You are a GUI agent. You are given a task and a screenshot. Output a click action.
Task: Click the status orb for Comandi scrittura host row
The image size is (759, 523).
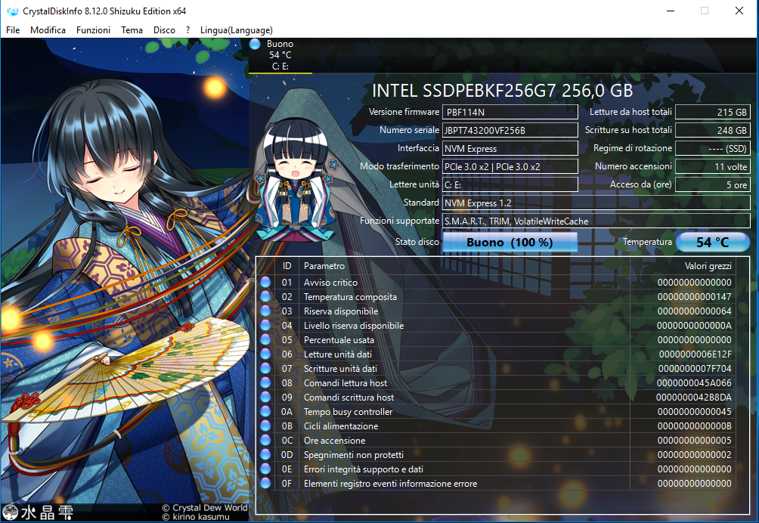pos(265,397)
